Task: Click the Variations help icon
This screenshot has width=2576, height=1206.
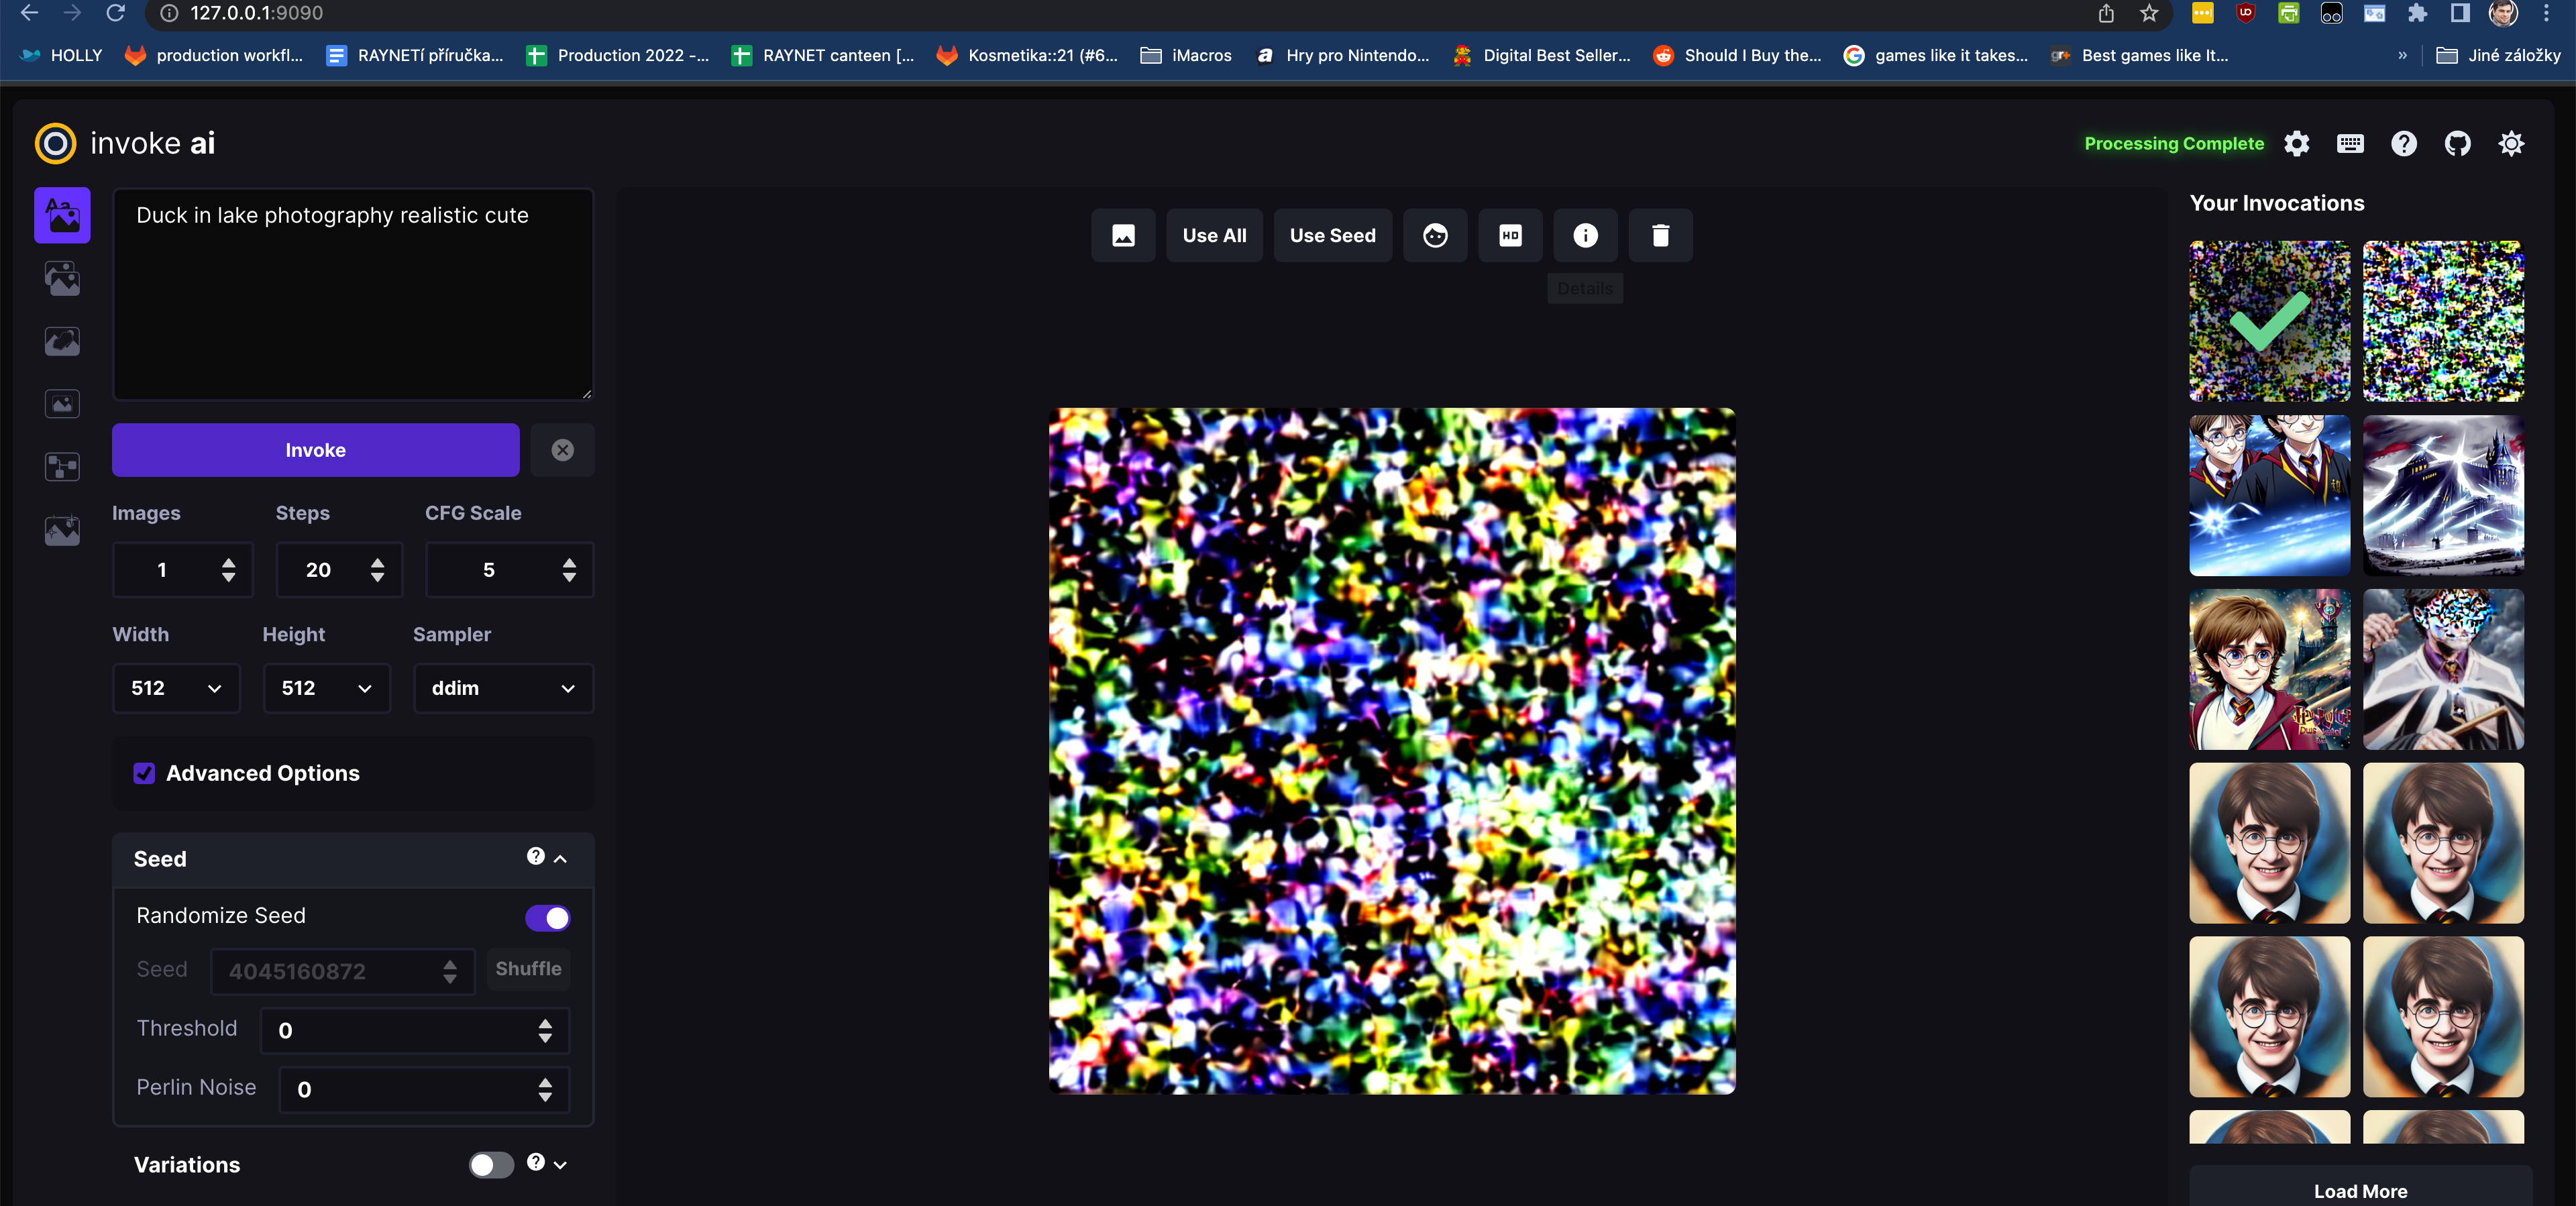Action: click(536, 1162)
